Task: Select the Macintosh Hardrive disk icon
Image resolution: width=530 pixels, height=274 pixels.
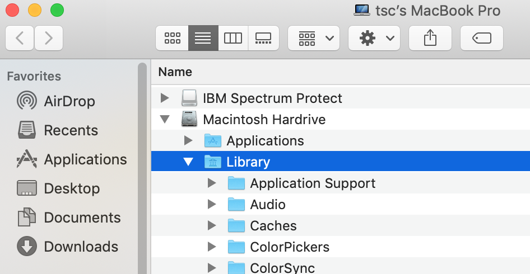Action: [189, 119]
